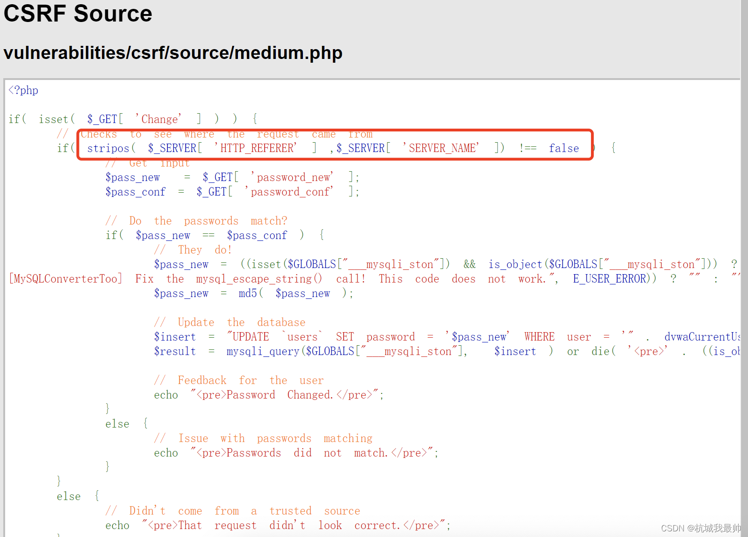This screenshot has width=748, height=537.
Task: Click the stripos function name
Action: click(108, 148)
